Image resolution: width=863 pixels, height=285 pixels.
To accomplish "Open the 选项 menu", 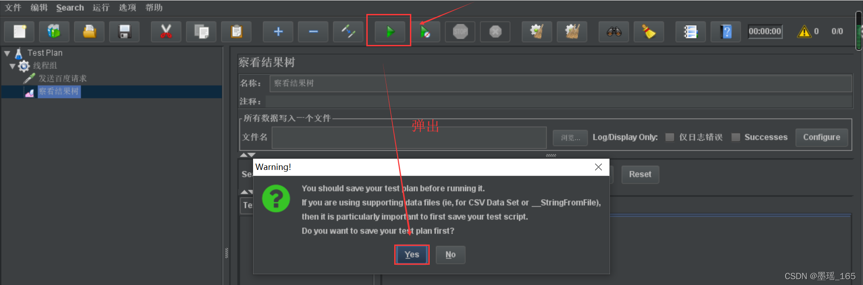I will [x=128, y=8].
